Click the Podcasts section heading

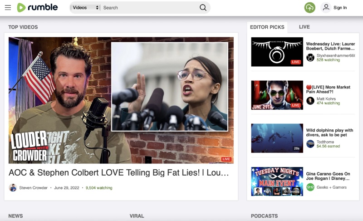(x=265, y=216)
